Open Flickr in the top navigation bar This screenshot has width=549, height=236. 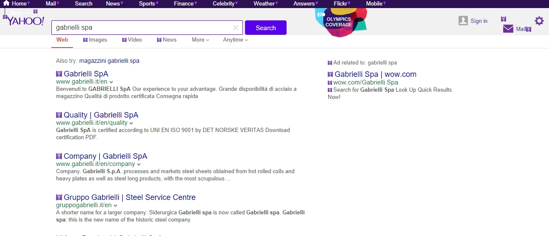pyautogui.click(x=341, y=3)
